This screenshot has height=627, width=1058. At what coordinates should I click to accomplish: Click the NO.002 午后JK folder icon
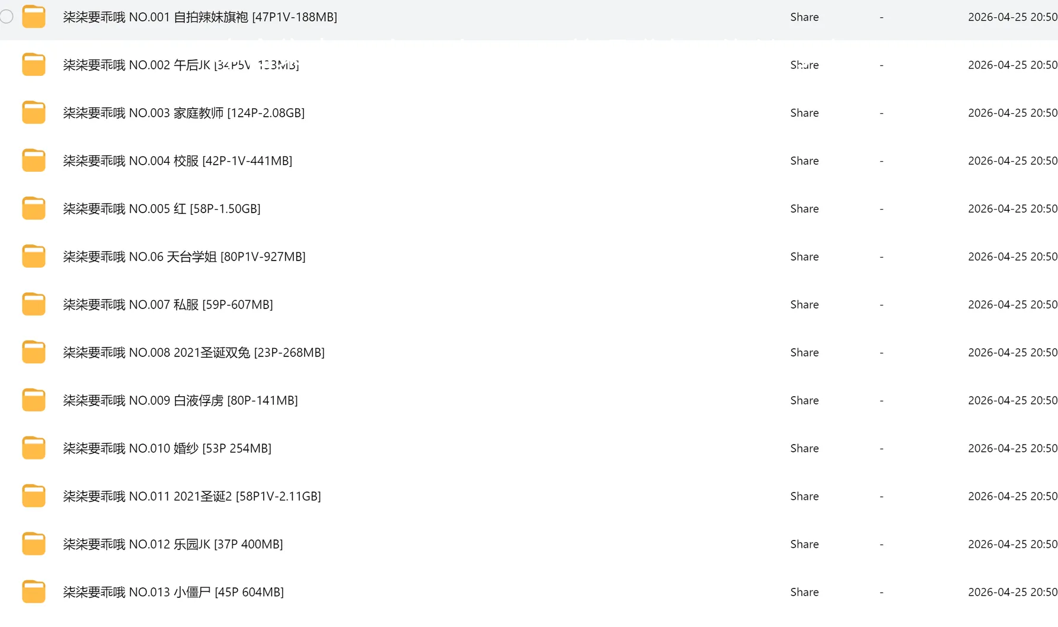pos(34,65)
